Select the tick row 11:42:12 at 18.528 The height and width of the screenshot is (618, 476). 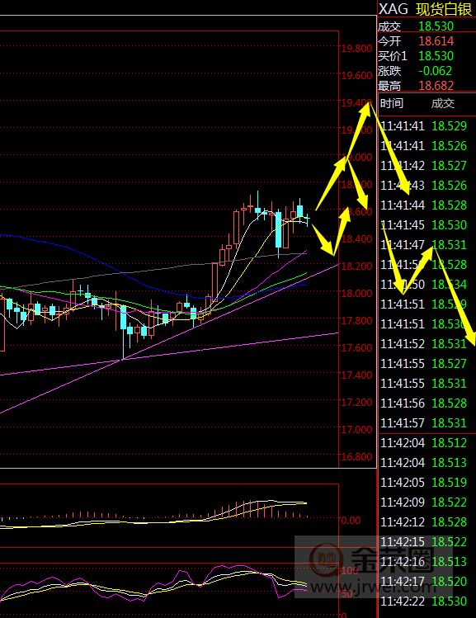click(423, 521)
